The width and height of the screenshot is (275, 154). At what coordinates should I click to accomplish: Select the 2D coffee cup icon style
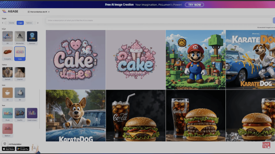8,93
